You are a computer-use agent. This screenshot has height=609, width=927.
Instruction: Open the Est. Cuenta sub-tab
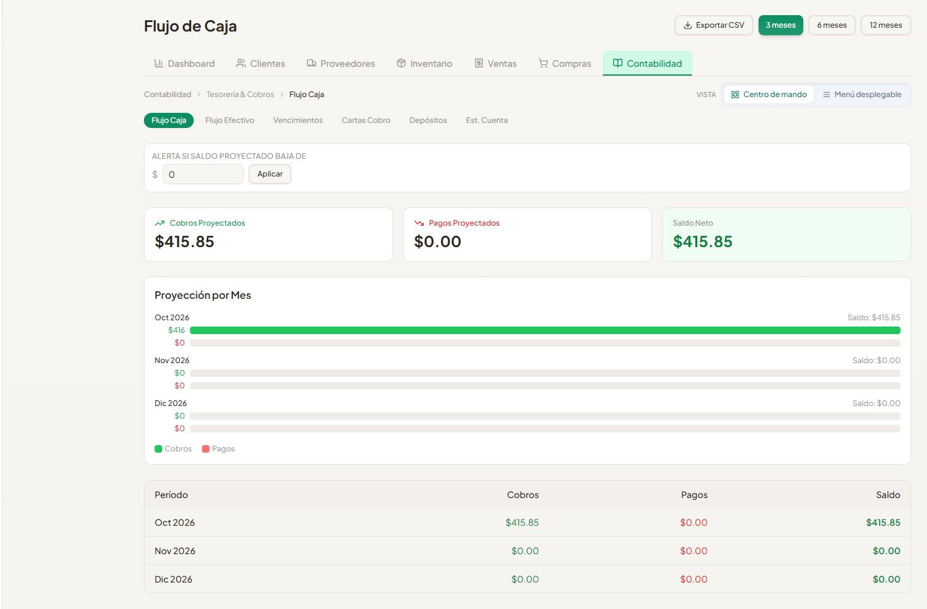click(487, 120)
